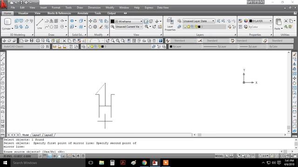Click the Zoom Realtime magnifier in standard toolbar

[x=113, y=41]
